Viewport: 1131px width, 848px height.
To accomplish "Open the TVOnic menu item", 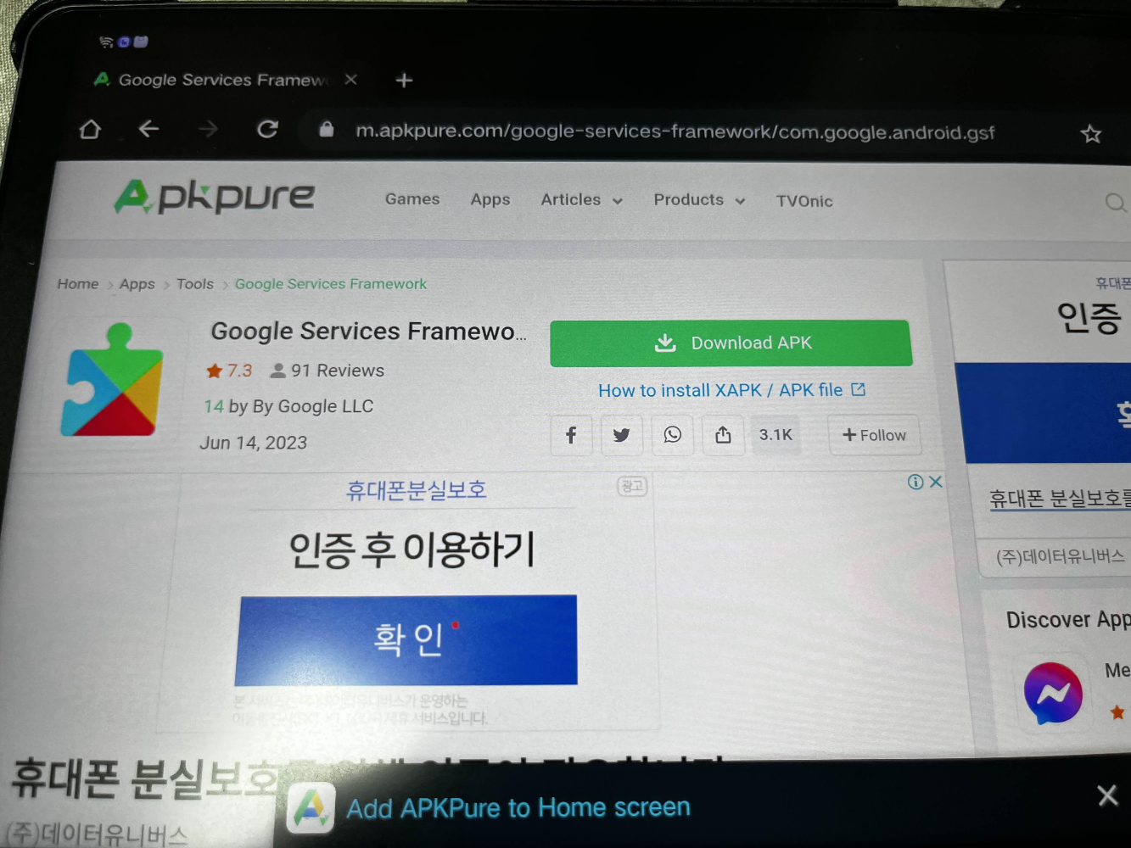I will point(804,201).
